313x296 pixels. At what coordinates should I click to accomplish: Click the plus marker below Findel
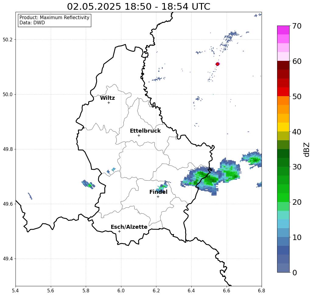(158, 197)
